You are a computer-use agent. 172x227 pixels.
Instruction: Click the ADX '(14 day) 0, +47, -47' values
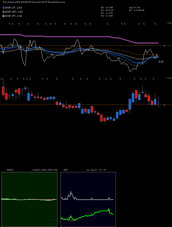pos(96,170)
